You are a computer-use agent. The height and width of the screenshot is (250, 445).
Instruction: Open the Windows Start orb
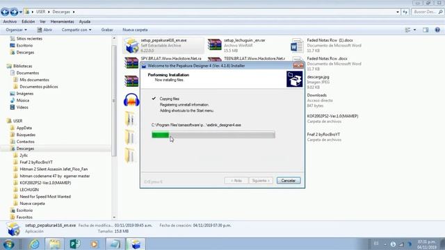[x=8, y=244]
